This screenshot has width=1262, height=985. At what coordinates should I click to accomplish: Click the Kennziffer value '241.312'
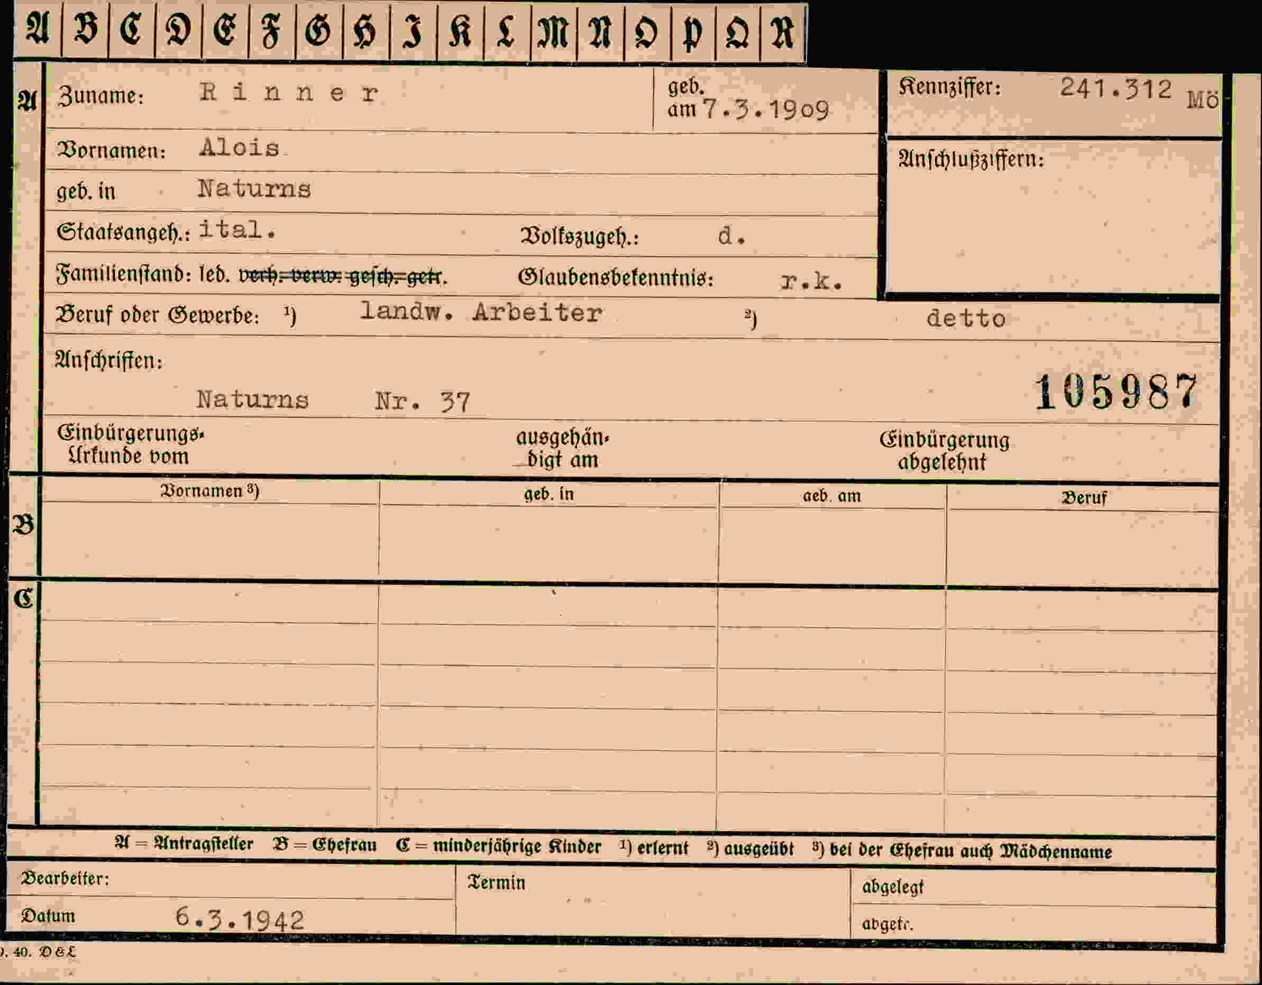[x=1116, y=88]
